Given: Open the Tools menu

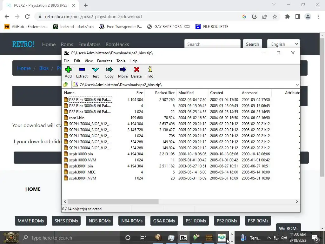Looking at the screenshot, I should tap(121, 61).
